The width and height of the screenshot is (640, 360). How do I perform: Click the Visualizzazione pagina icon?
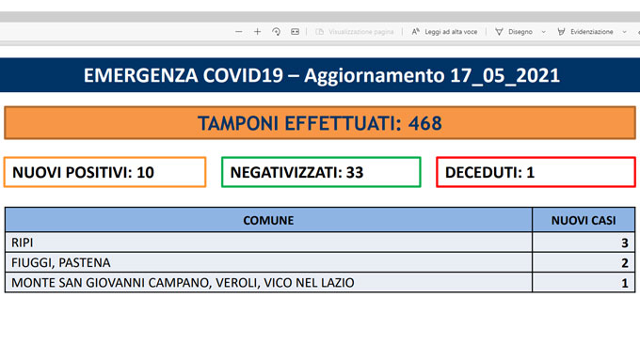[x=320, y=32]
